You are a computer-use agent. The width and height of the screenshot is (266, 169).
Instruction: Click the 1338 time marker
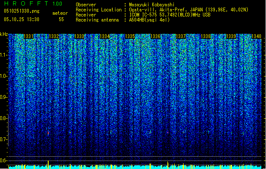[206, 36]
